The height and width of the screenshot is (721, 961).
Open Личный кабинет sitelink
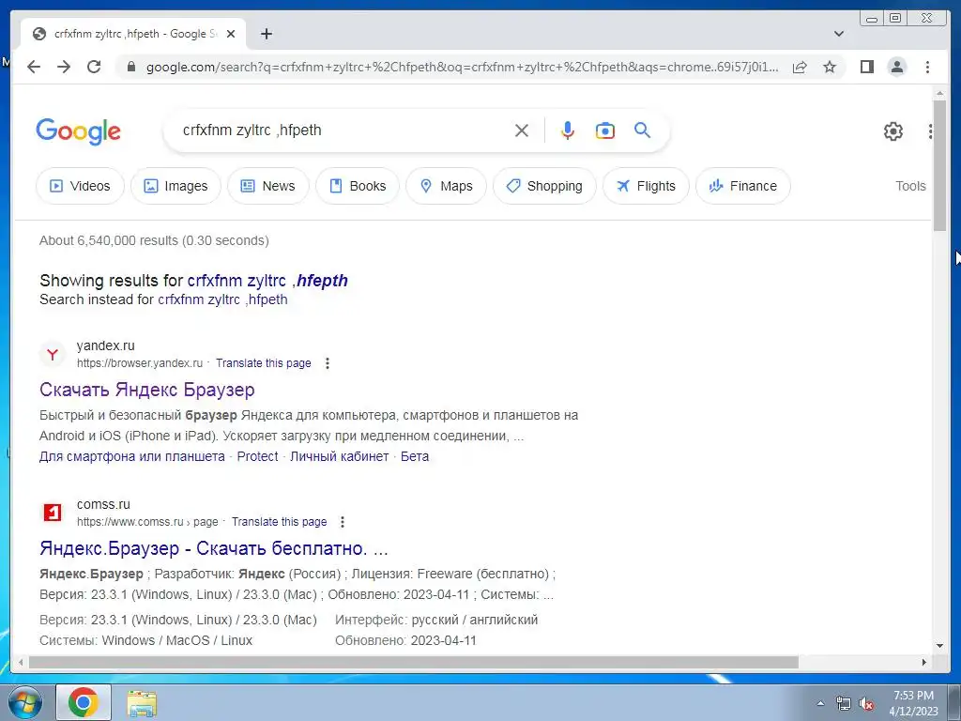click(339, 457)
